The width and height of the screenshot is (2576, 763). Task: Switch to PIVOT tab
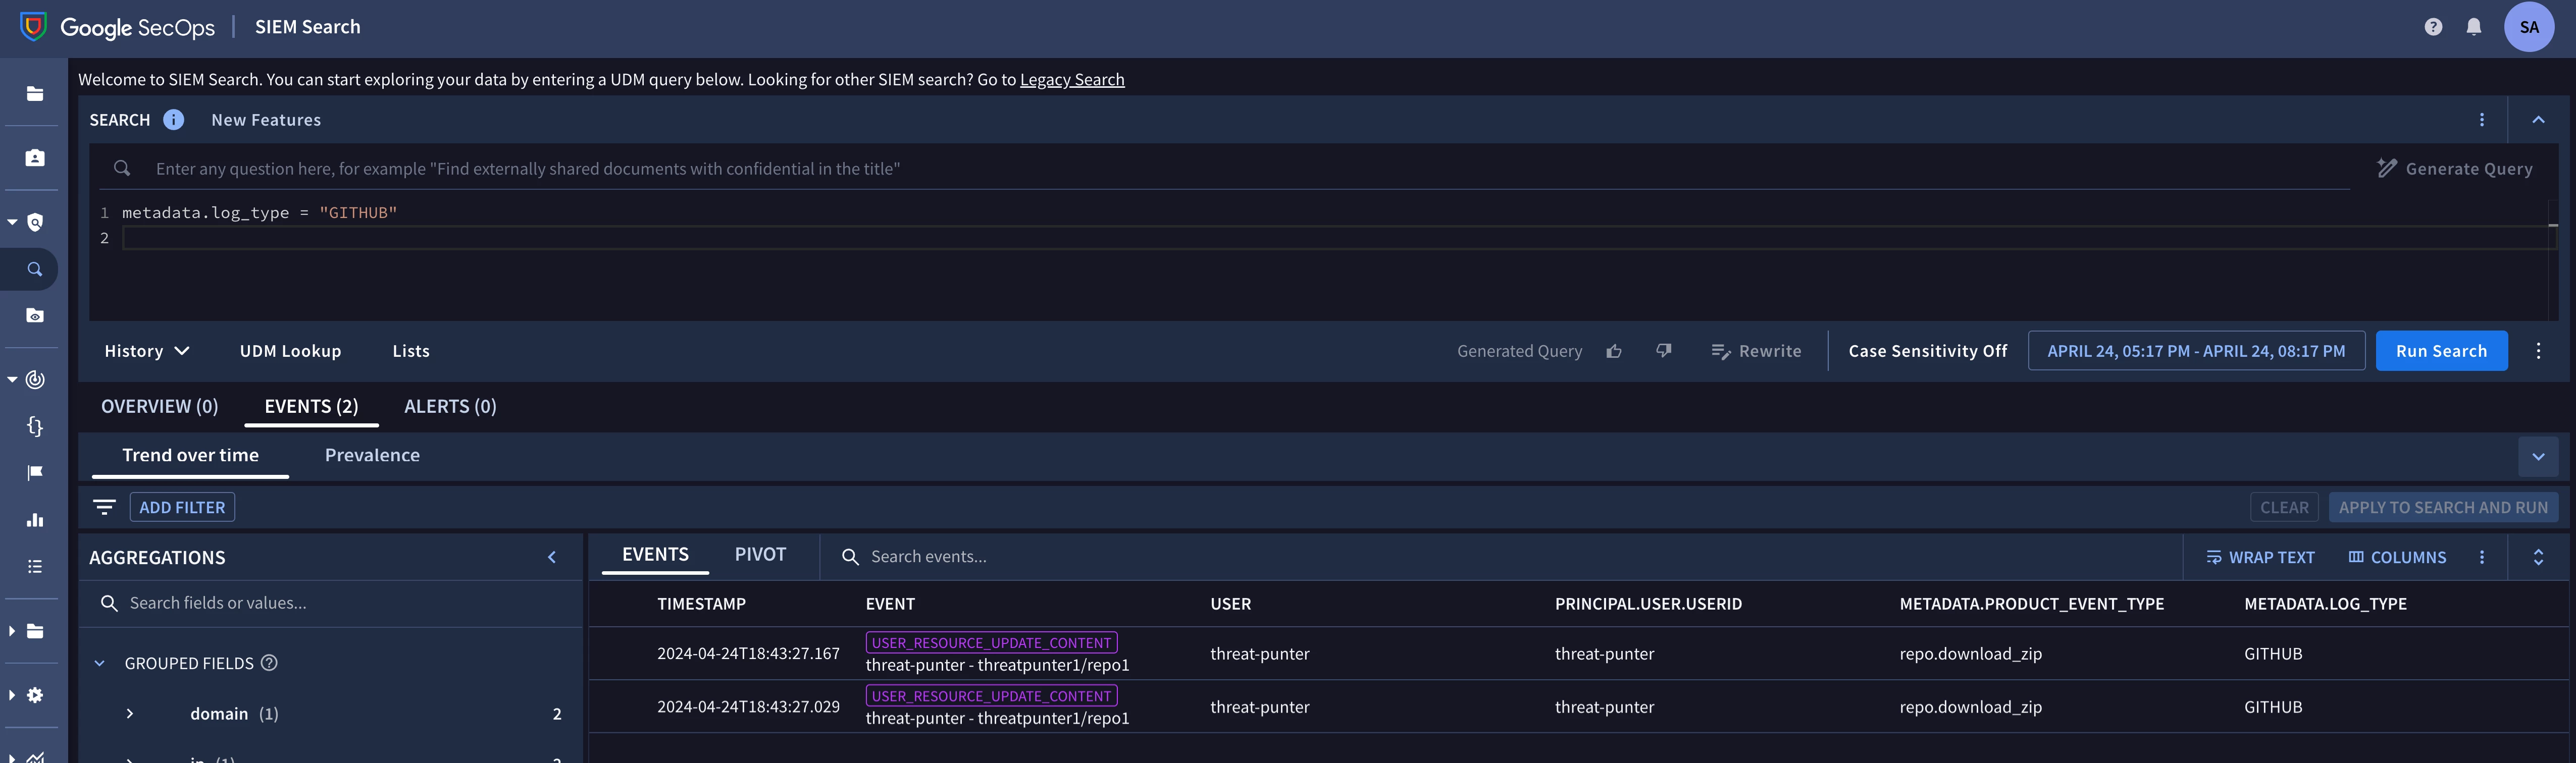pyautogui.click(x=760, y=555)
